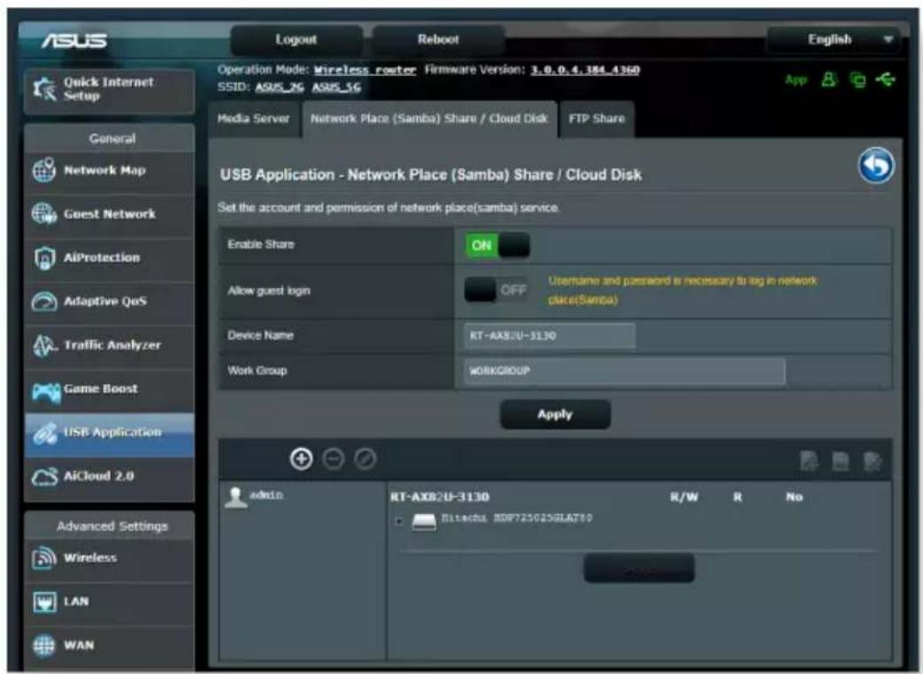Click the ASUS_2G SSID link
This screenshot has height=674, width=923.
click(x=280, y=88)
